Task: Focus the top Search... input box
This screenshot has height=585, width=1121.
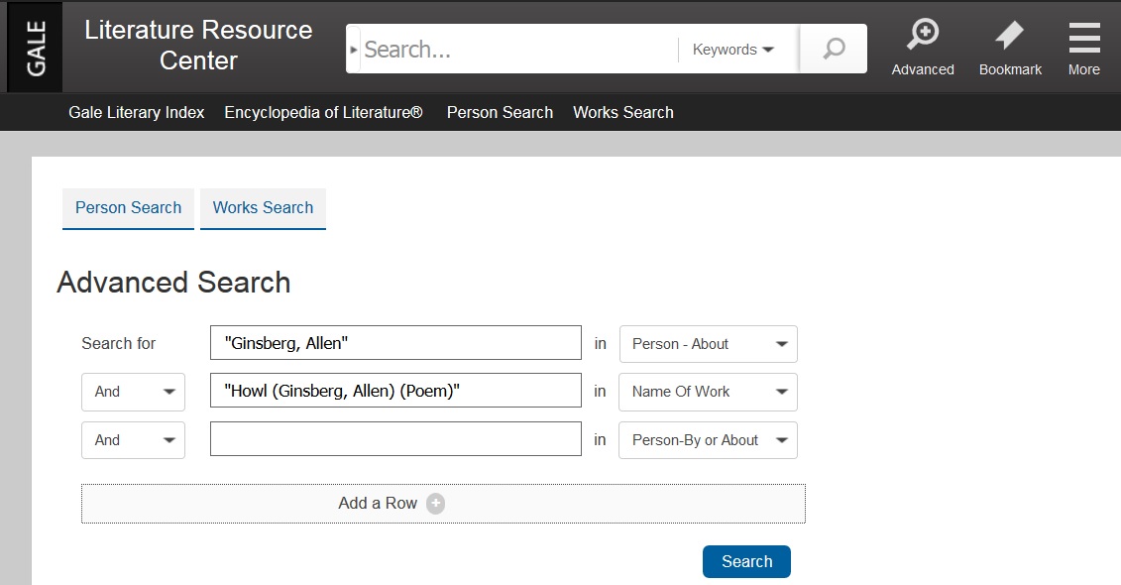Action: tap(519, 50)
